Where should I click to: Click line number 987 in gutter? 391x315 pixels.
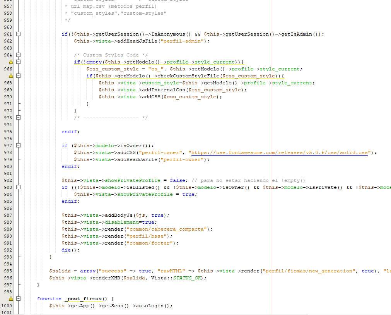tap(8, 215)
